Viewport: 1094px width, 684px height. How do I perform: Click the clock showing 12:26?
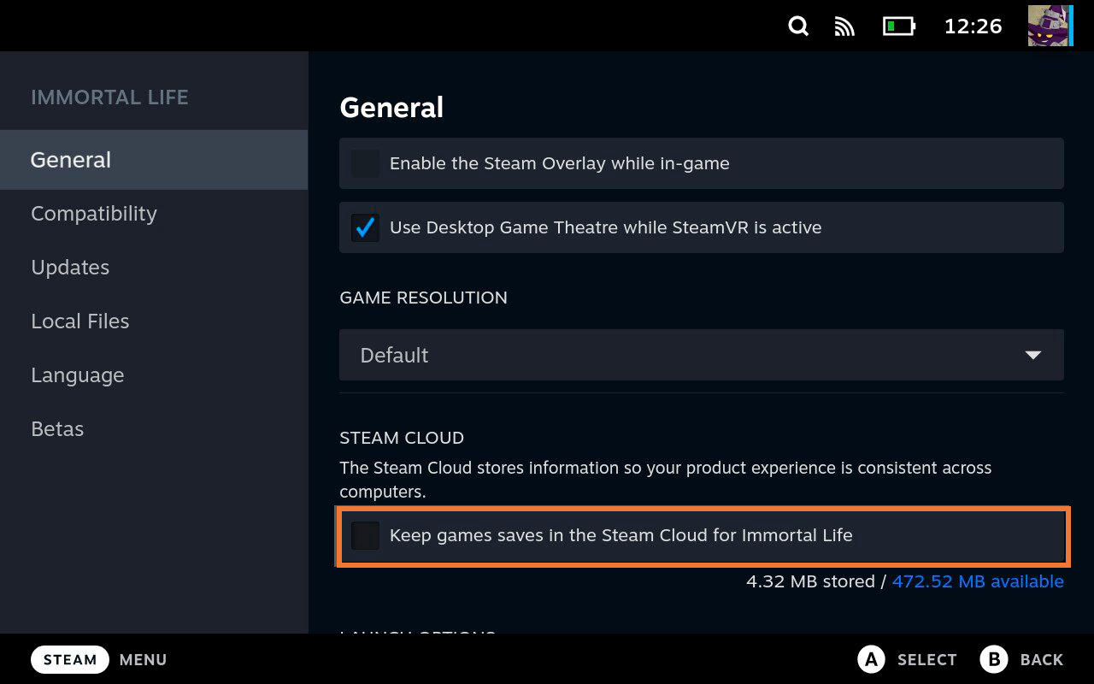tap(973, 26)
